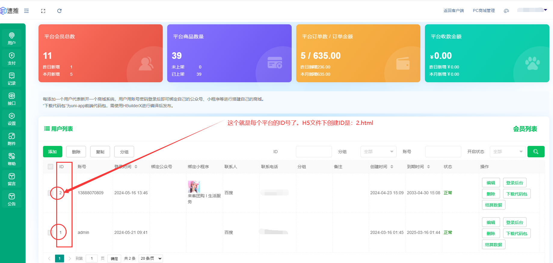The image size is (553, 263).
Task: Go to 返回客户端 in top navigation
Action: click(453, 11)
